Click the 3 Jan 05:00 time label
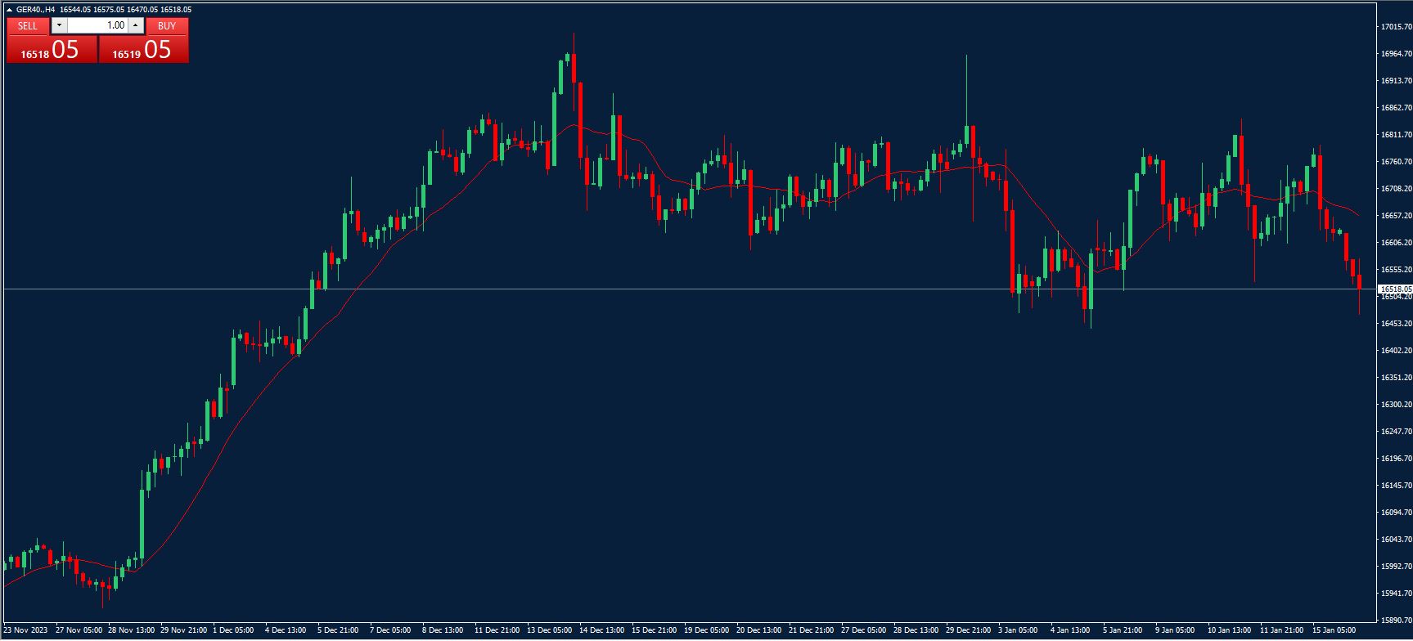The width and height of the screenshot is (1413, 641). pos(1017,630)
